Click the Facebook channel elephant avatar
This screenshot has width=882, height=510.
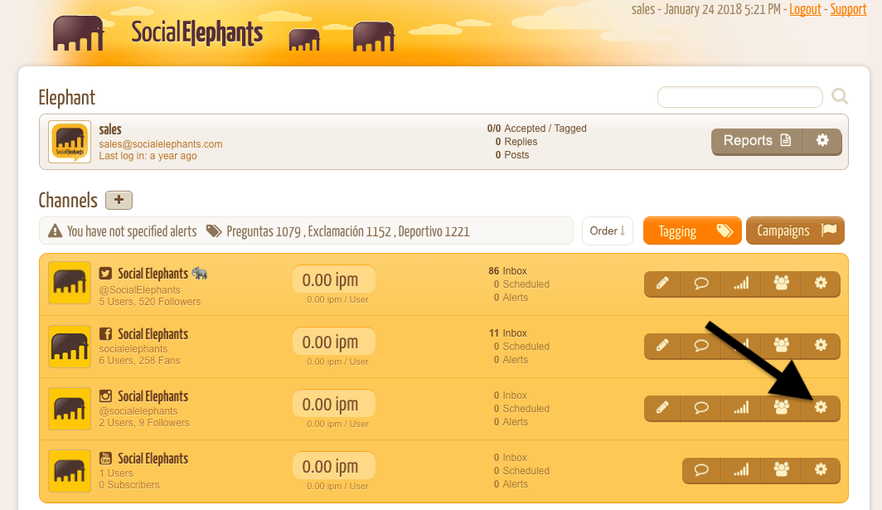70,347
